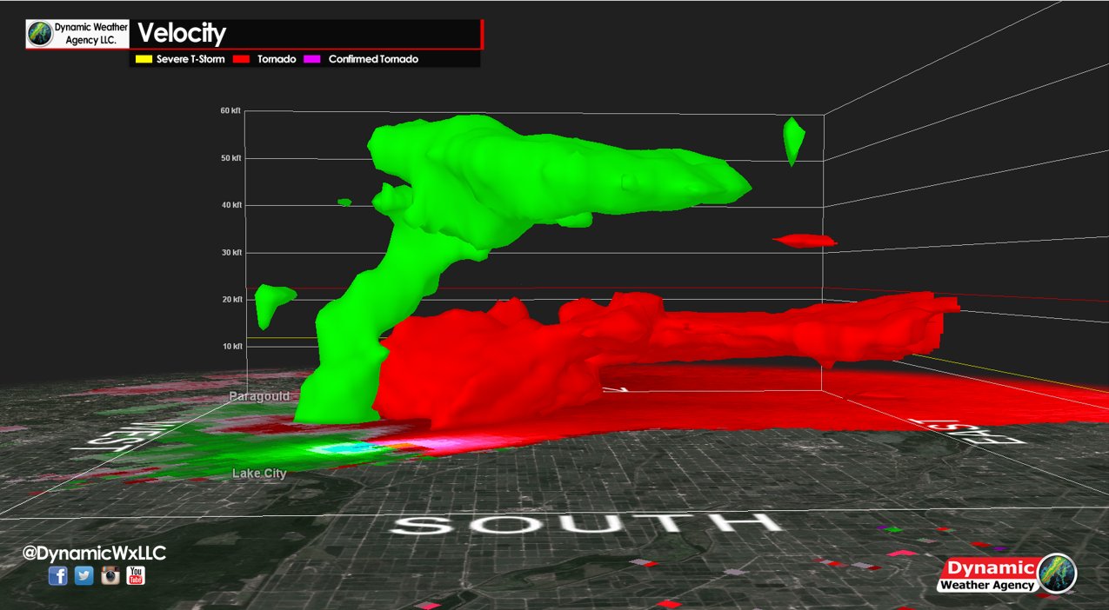The width and height of the screenshot is (1109, 610).
Task: Click the magenta Confirmed Tornado legend swatch
Action: pyautogui.click(x=312, y=59)
